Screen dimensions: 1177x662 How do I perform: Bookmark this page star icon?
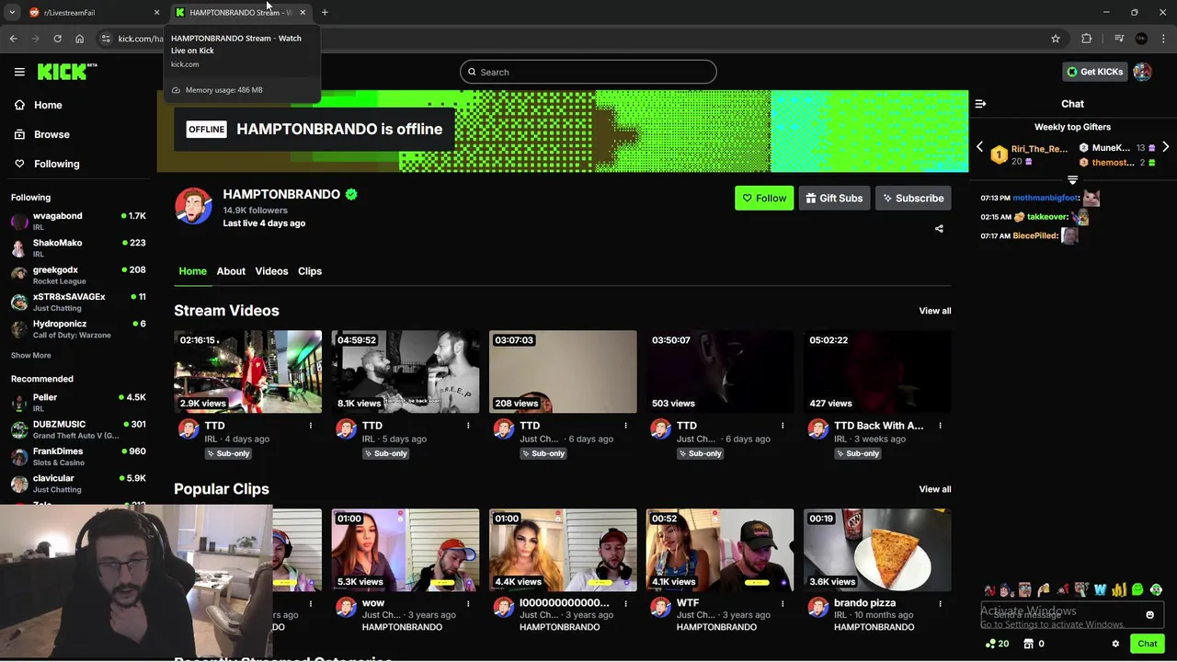pyautogui.click(x=1056, y=39)
